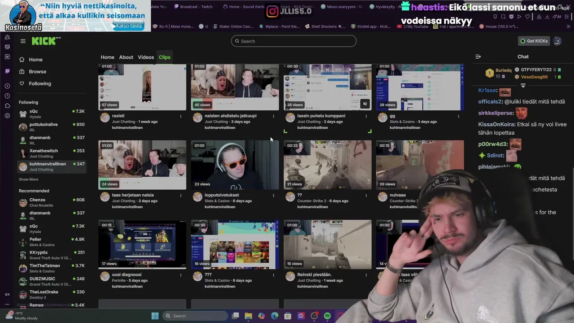Open Xenathewitch in the Following list
Image resolution: width=574 pixels, height=323 pixels.
[x=52, y=153]
